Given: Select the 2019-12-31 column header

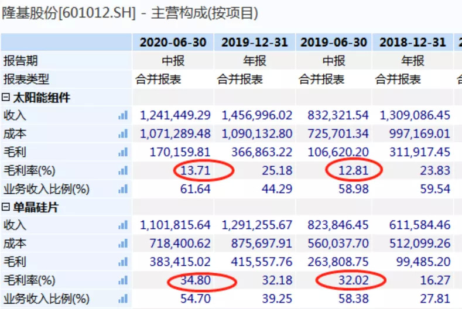Looking at the screenshot, I should 255,42.
